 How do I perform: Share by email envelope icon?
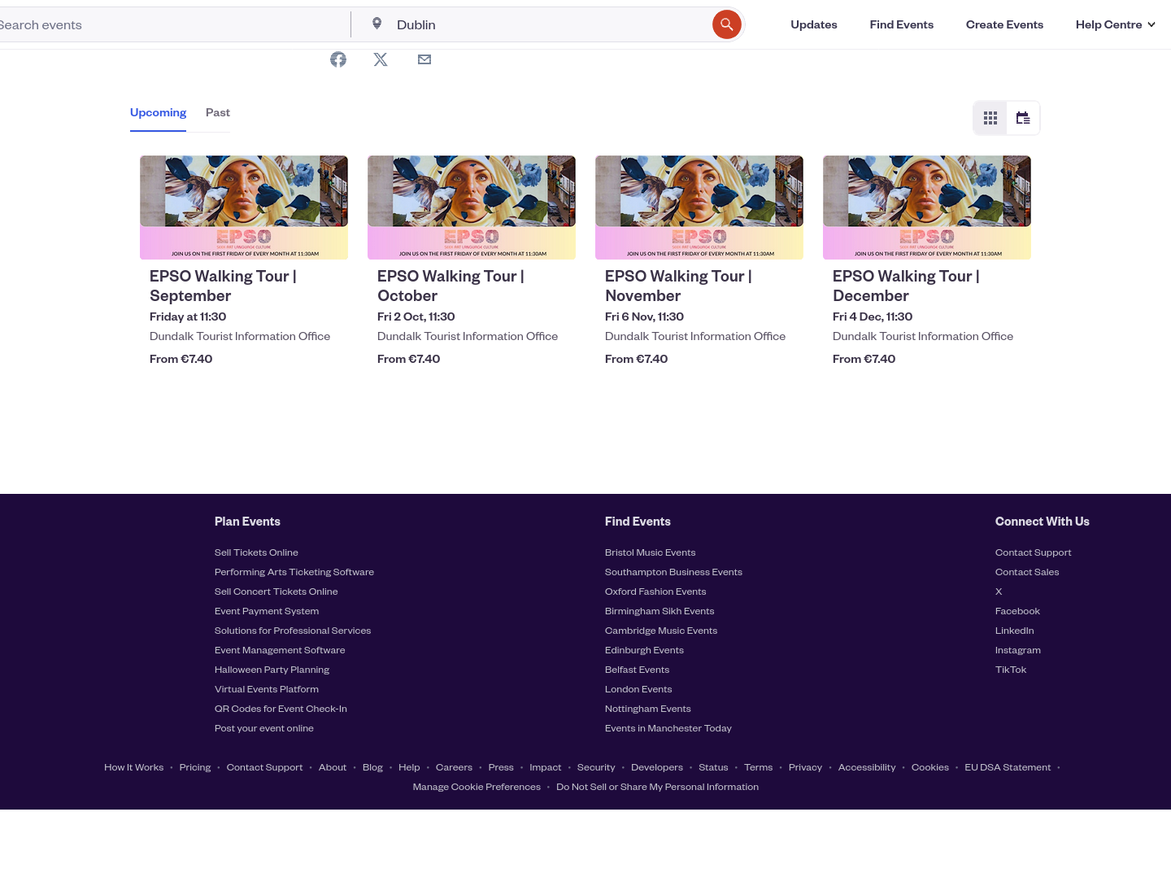pos(424,59)
